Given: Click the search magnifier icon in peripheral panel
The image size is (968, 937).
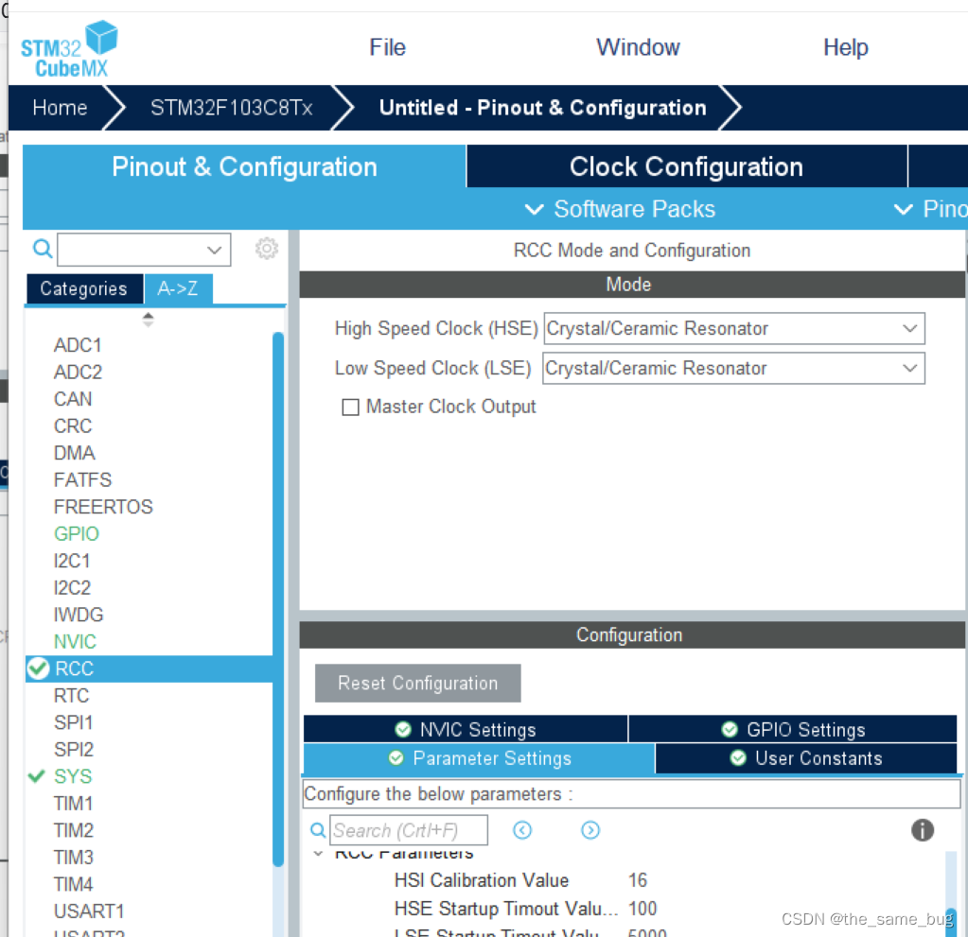Looking at the screenshot, I should (x=42, y=249).
